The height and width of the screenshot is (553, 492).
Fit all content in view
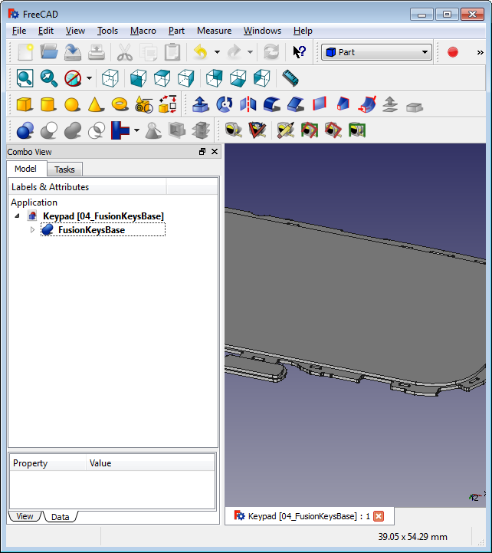click(x=25, y=78)
